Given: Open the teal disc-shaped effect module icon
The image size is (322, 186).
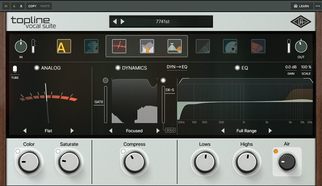Looking at the screenshot, I should [x=230, y=46].
